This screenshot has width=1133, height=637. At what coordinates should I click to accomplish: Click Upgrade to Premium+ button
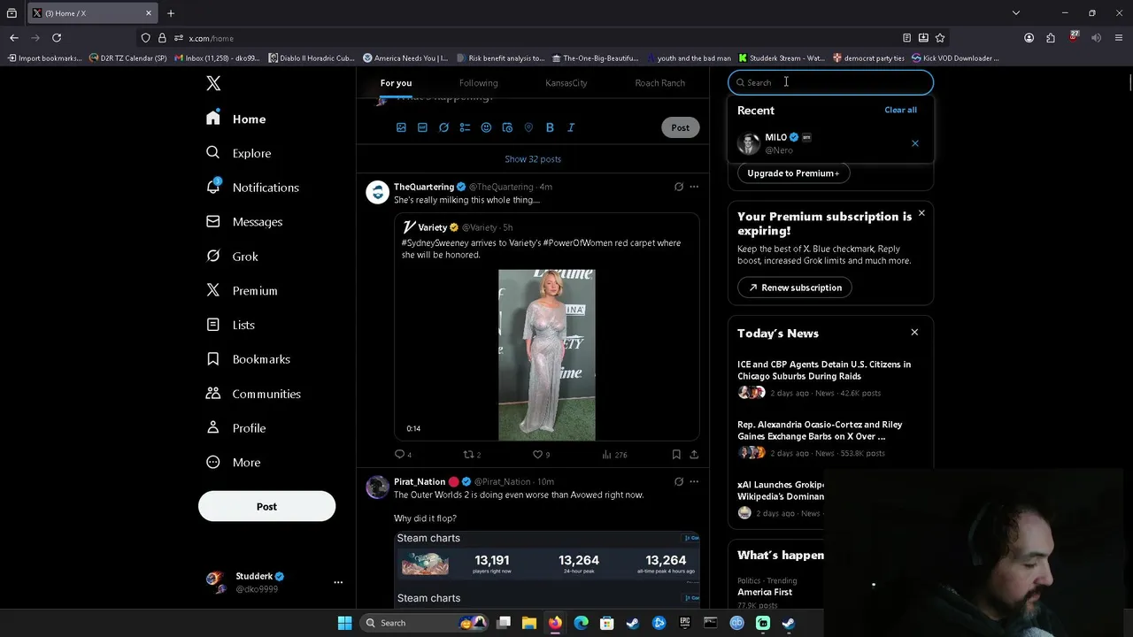(793, 173)
